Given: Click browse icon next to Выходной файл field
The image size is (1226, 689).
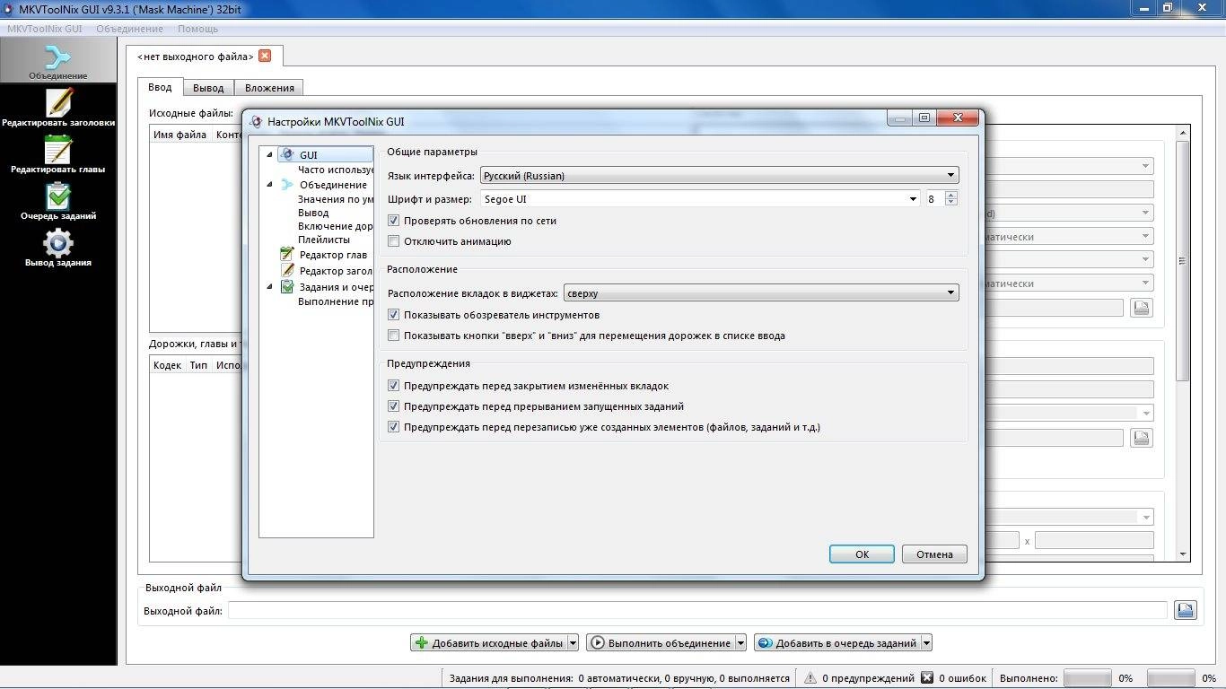Looking at the screenshot, I should point(1185,610).
